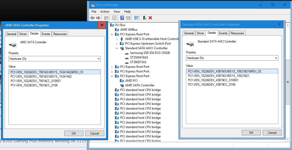The image size is (292, 150).
Task: Select value PCI\VEN_1022&DEV_43B7&SUBSYS_10621B21&REV_02
Action: pyautogui.click(x=232, y=71)
